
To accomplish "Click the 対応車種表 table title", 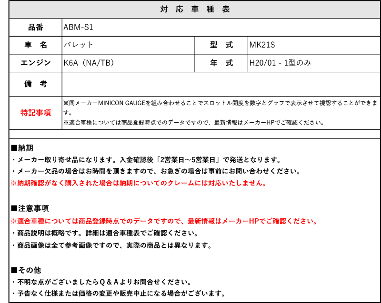I will click(x=195, y=10).
